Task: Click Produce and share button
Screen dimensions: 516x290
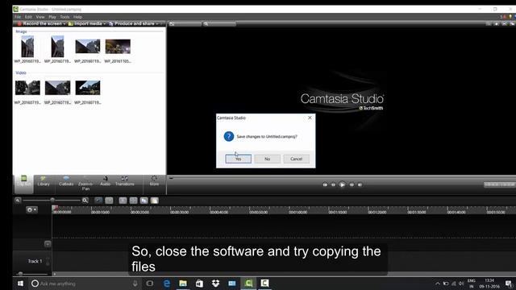Action: [131, 23]
